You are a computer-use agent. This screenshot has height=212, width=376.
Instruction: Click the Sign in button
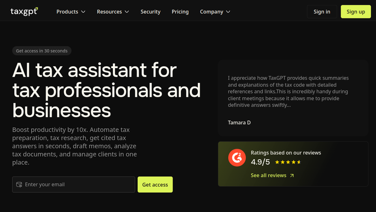pos(322,12)
